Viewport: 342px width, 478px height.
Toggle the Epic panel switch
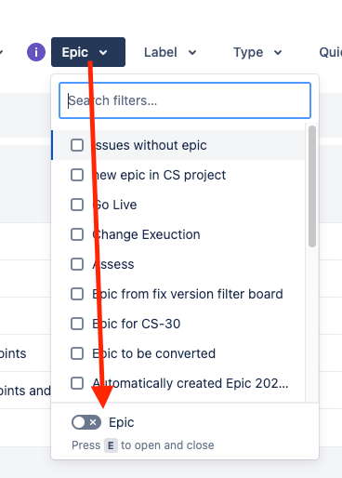click(x=86, y=422)
